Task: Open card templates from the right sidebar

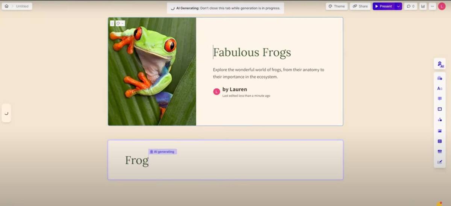Action: (x=439, y=78)
